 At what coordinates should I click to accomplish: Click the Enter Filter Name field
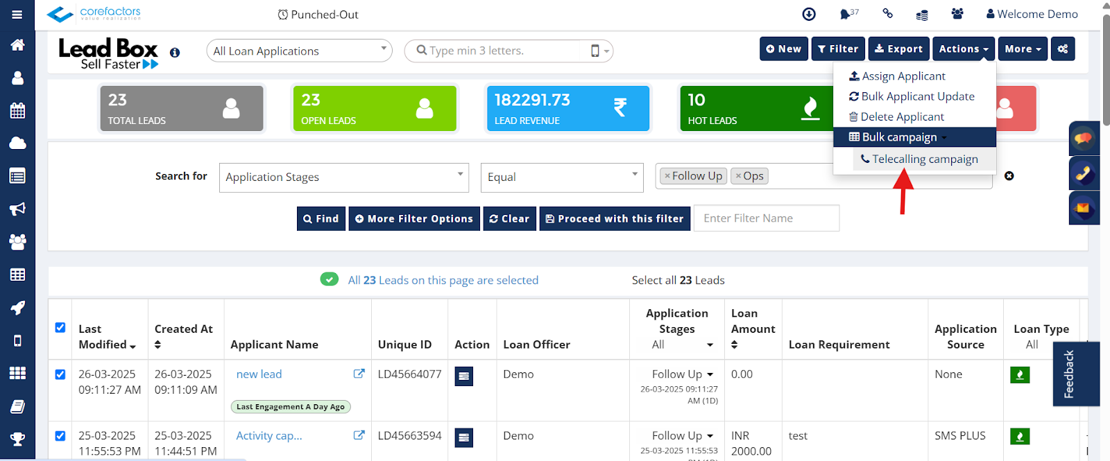[767, 218]
